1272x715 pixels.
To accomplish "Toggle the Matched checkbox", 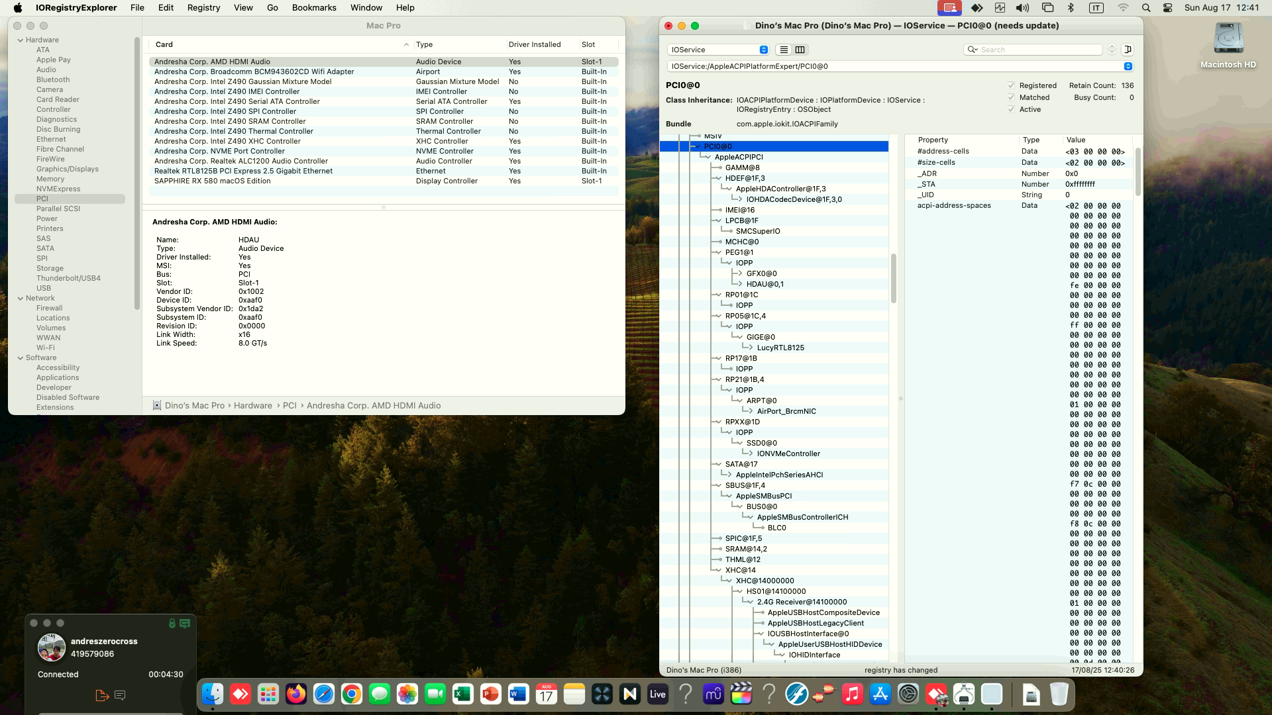I will click(x=1011, y=97).
